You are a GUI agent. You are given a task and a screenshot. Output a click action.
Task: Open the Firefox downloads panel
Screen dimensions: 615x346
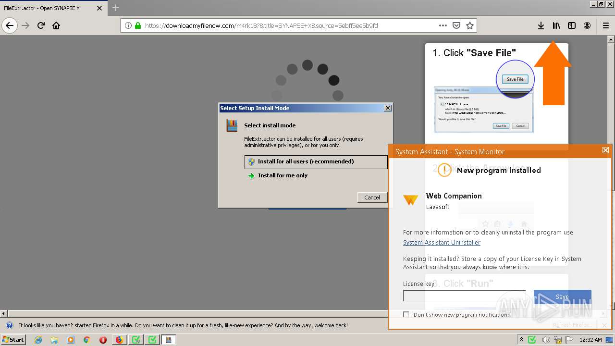click(x=541, y=25)
